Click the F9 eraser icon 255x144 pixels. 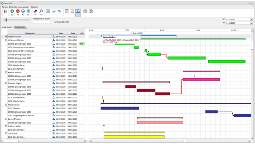[x=35, y=11]
